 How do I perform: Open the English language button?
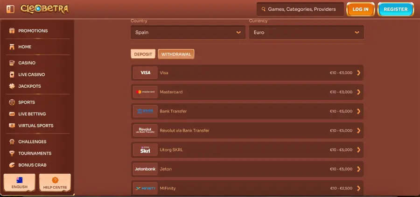coord(19,183)
